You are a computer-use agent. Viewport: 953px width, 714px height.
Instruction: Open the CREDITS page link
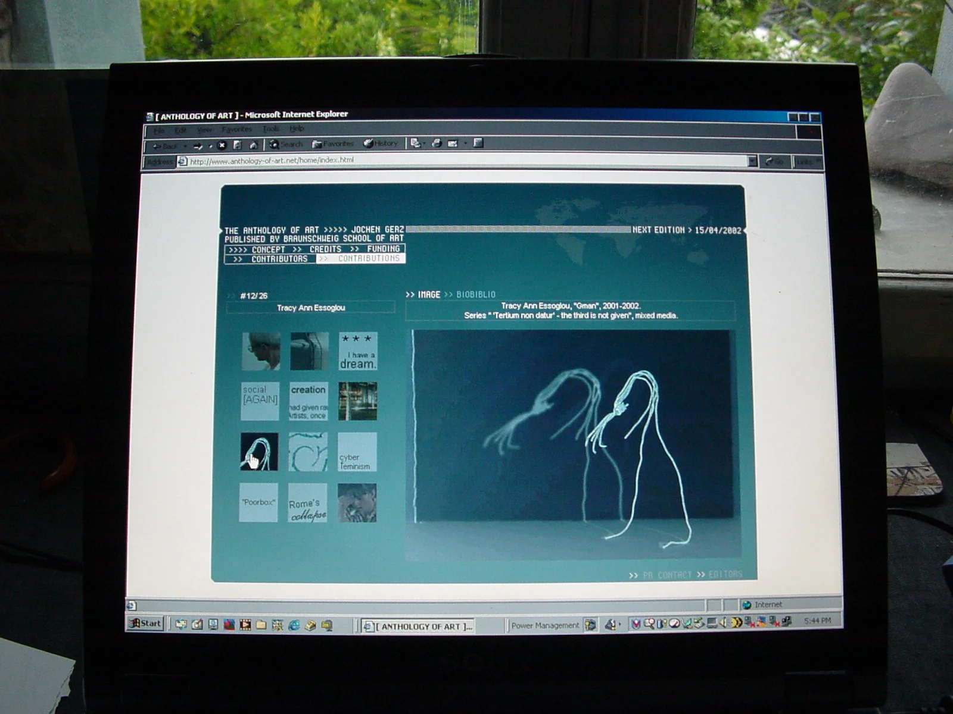[325, 249]
